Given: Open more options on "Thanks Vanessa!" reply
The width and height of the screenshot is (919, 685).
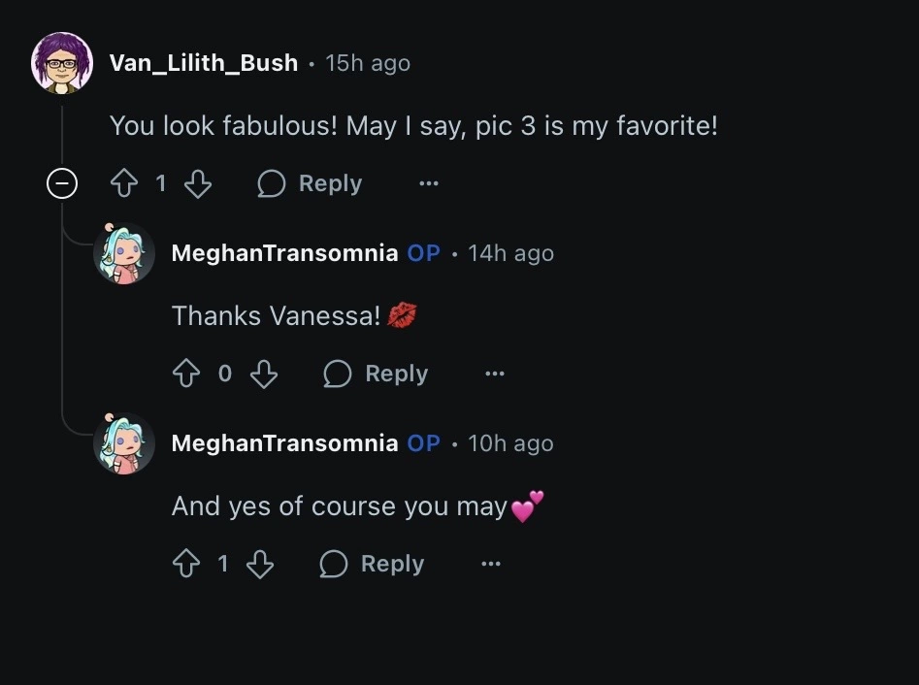Looking at the screenshot, I should 495,374.
